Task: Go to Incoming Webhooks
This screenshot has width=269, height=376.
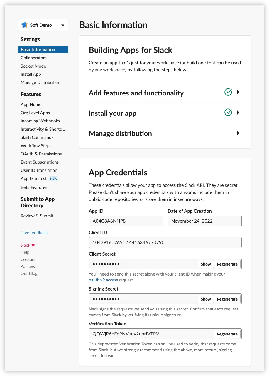Action: coord(40,121)
